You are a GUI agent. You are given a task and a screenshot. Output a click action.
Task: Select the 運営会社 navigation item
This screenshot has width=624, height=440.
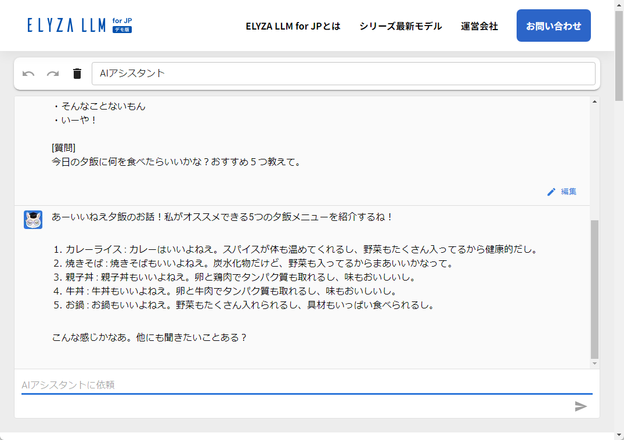point(479,26)
